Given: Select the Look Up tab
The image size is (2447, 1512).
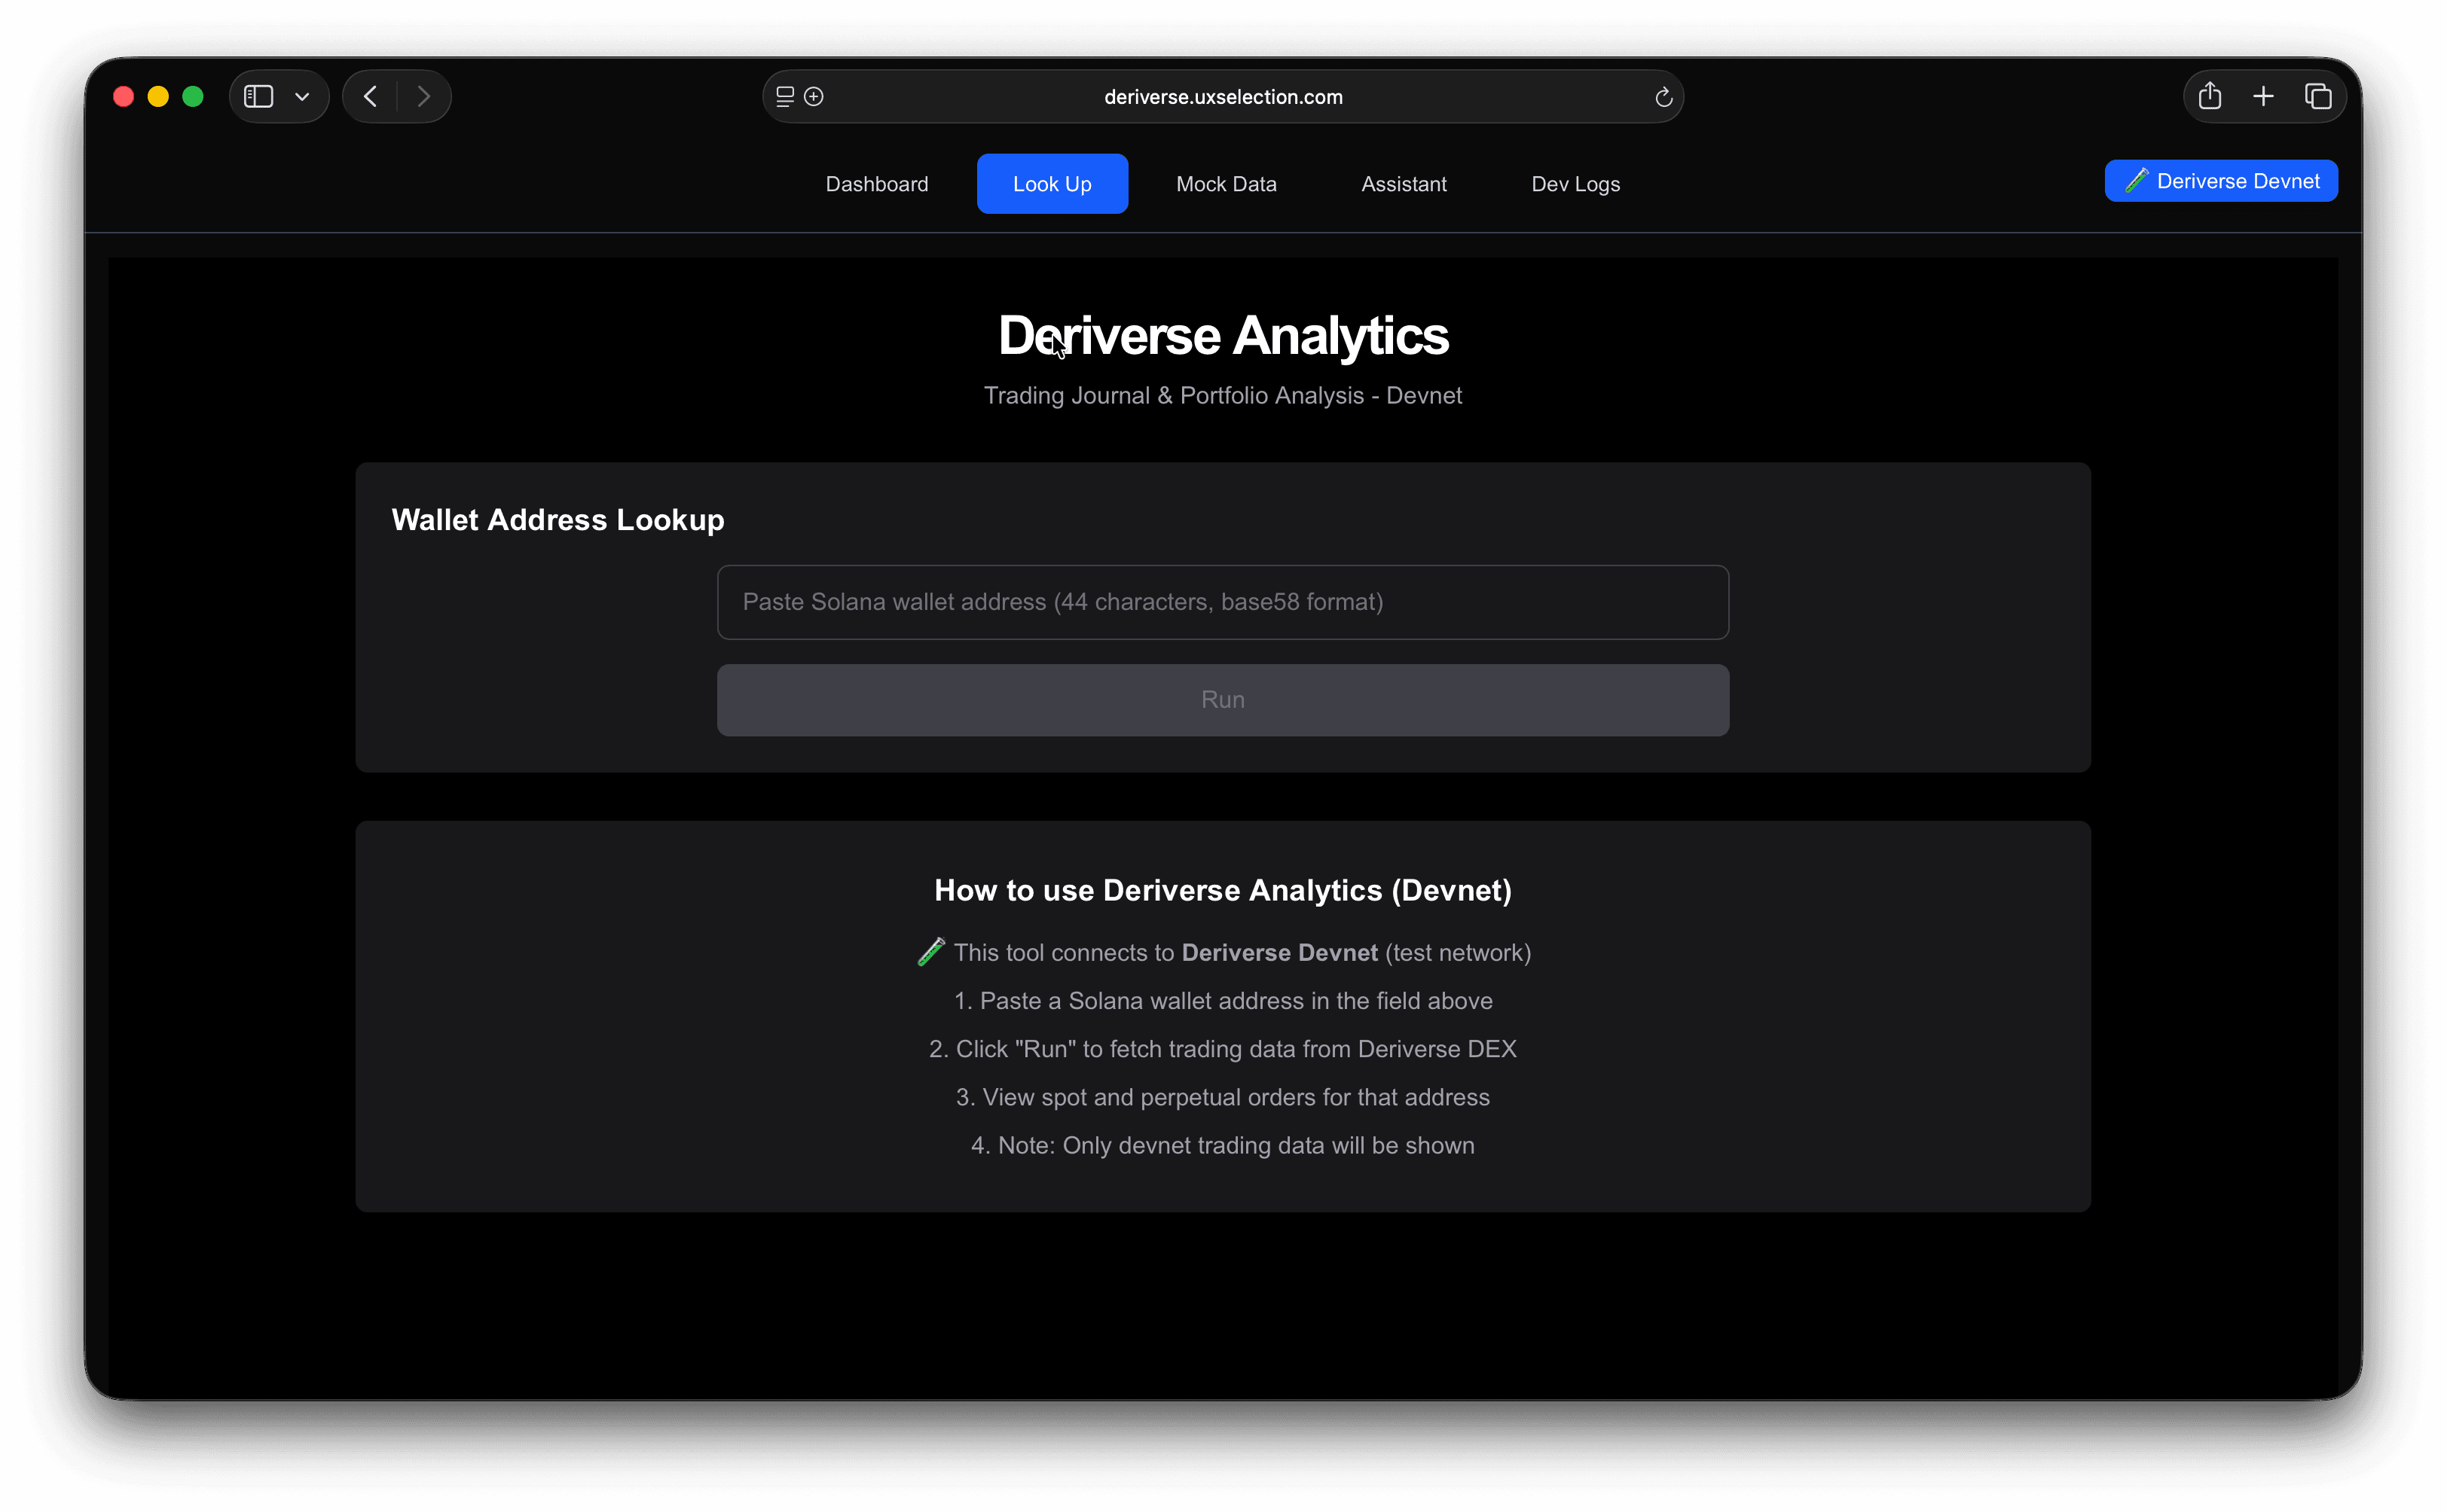Looking at the screenshot, I should point(1052,184).
